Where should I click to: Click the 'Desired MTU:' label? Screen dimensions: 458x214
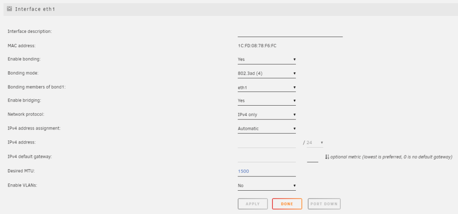coord(21,171)
